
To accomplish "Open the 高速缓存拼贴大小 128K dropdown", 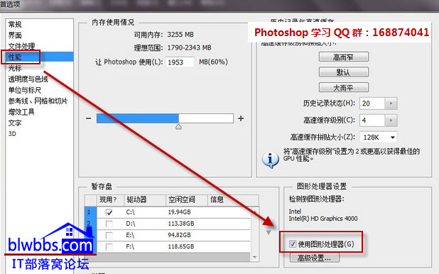I will tap(378, 137).
